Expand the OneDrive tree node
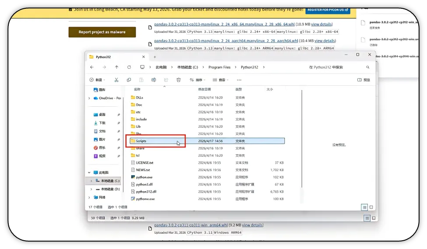The height and width of the screenshot is (249, 427). point(89,98)
